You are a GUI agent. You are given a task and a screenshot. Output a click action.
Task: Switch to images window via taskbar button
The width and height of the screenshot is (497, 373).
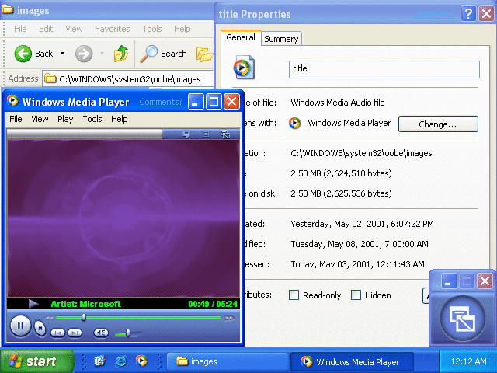(x=227, y=361)
